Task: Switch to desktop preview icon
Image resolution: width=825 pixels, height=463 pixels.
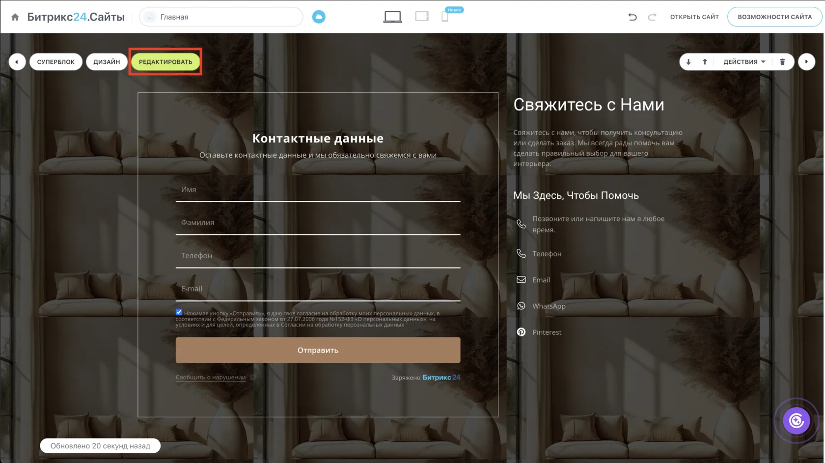Action: click(x=393, y=17)
